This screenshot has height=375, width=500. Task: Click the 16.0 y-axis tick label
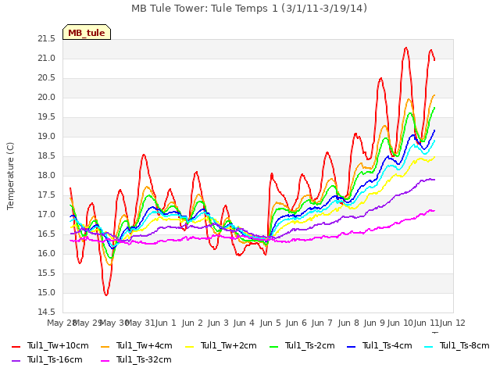pyautogui.click(x=47, y=253)
